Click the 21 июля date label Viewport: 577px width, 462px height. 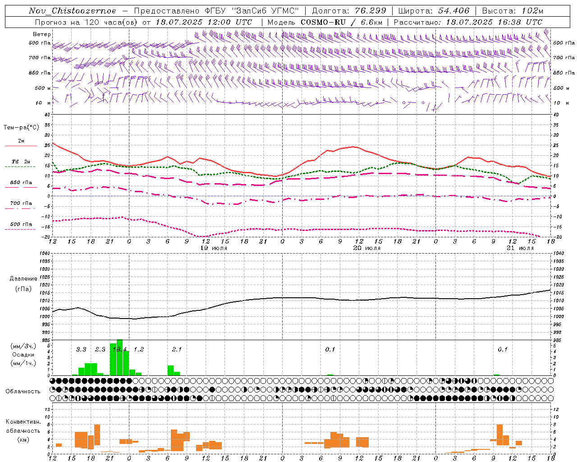point(520,248)
